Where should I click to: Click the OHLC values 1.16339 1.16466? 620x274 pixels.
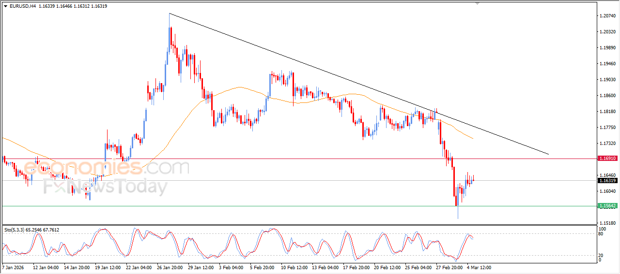(55, 6)
